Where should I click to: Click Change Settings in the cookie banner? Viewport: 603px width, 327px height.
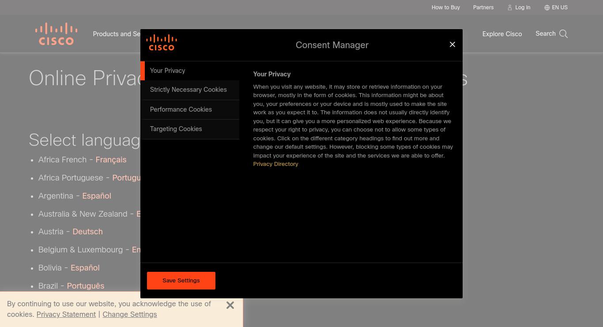tap(130, 315)
